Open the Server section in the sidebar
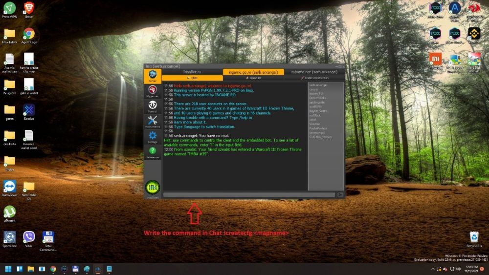 (x=153, y=76)
